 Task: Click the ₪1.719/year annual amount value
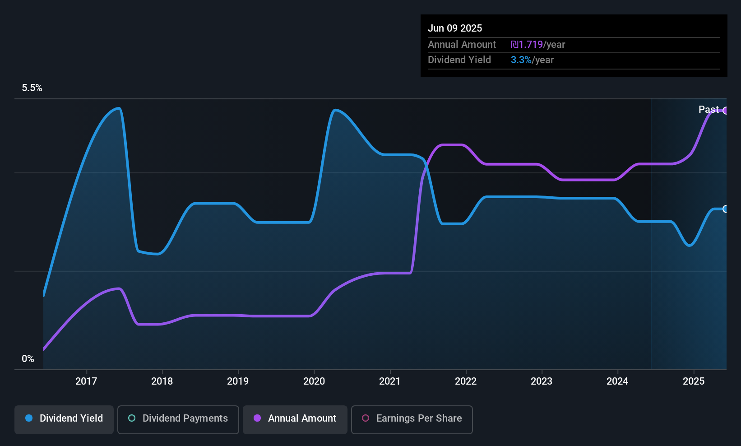click(538, 44)
